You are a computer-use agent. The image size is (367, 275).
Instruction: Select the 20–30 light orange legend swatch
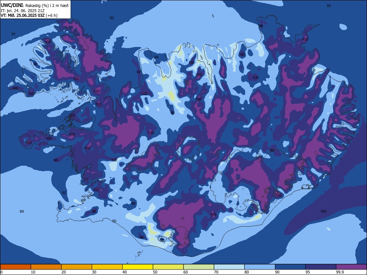(77, 267)
